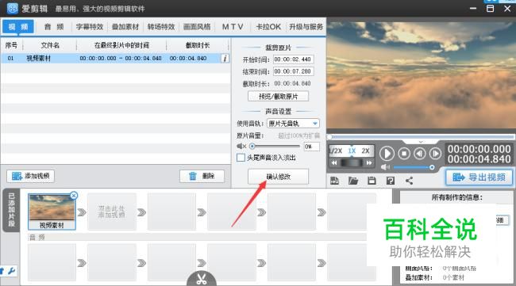Open the 音频 tab
This screenshot has width=516, height=286.
pyautogui.click(x=54, y=27)
